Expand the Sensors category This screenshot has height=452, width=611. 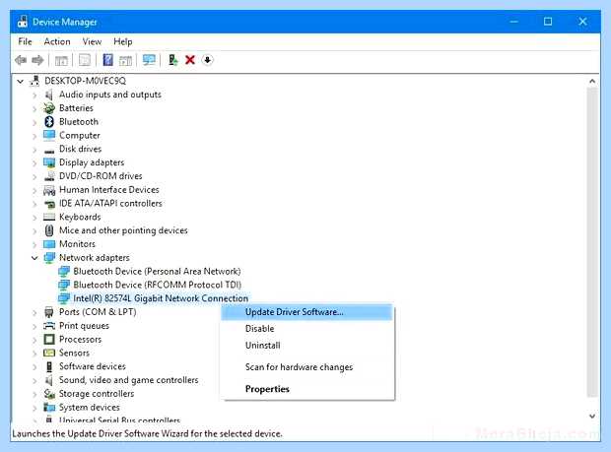tap(34, 354)
